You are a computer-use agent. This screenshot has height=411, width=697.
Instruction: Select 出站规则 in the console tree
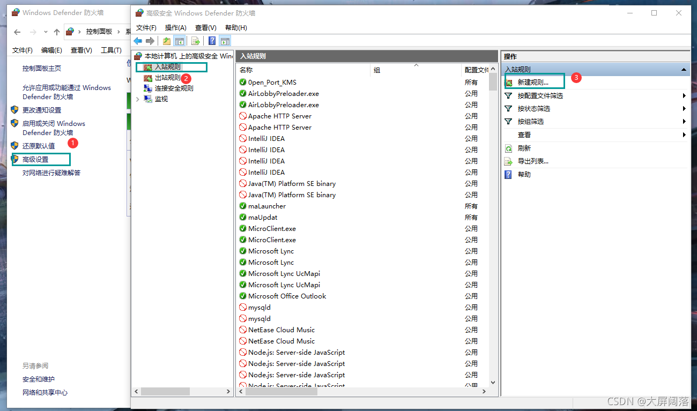coord(168,78)
